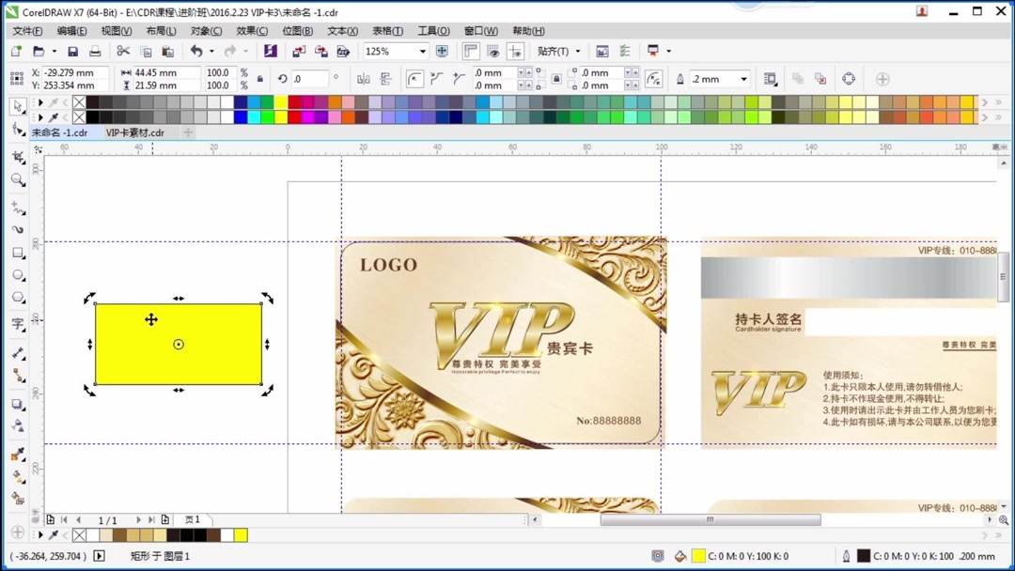Toggle the lock ratio padlock
The image size is (1015, 571).
pyautogui.click(x=260, y=79)
